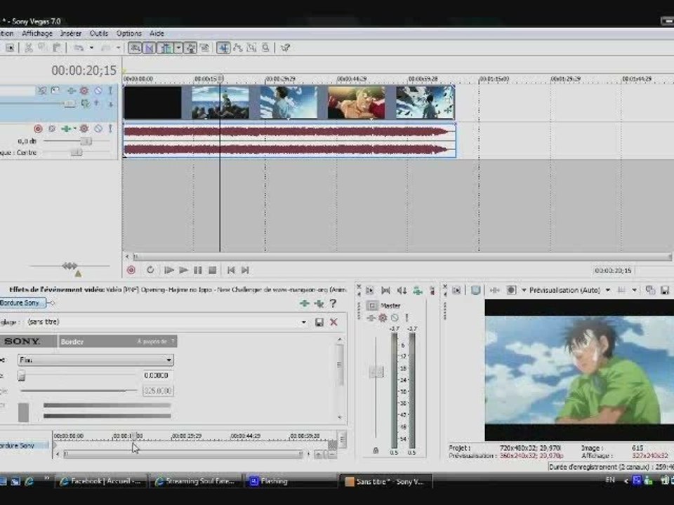Toggle Auto Ripple toolbar button
674x505 pixels.
(x=166, y=48)
